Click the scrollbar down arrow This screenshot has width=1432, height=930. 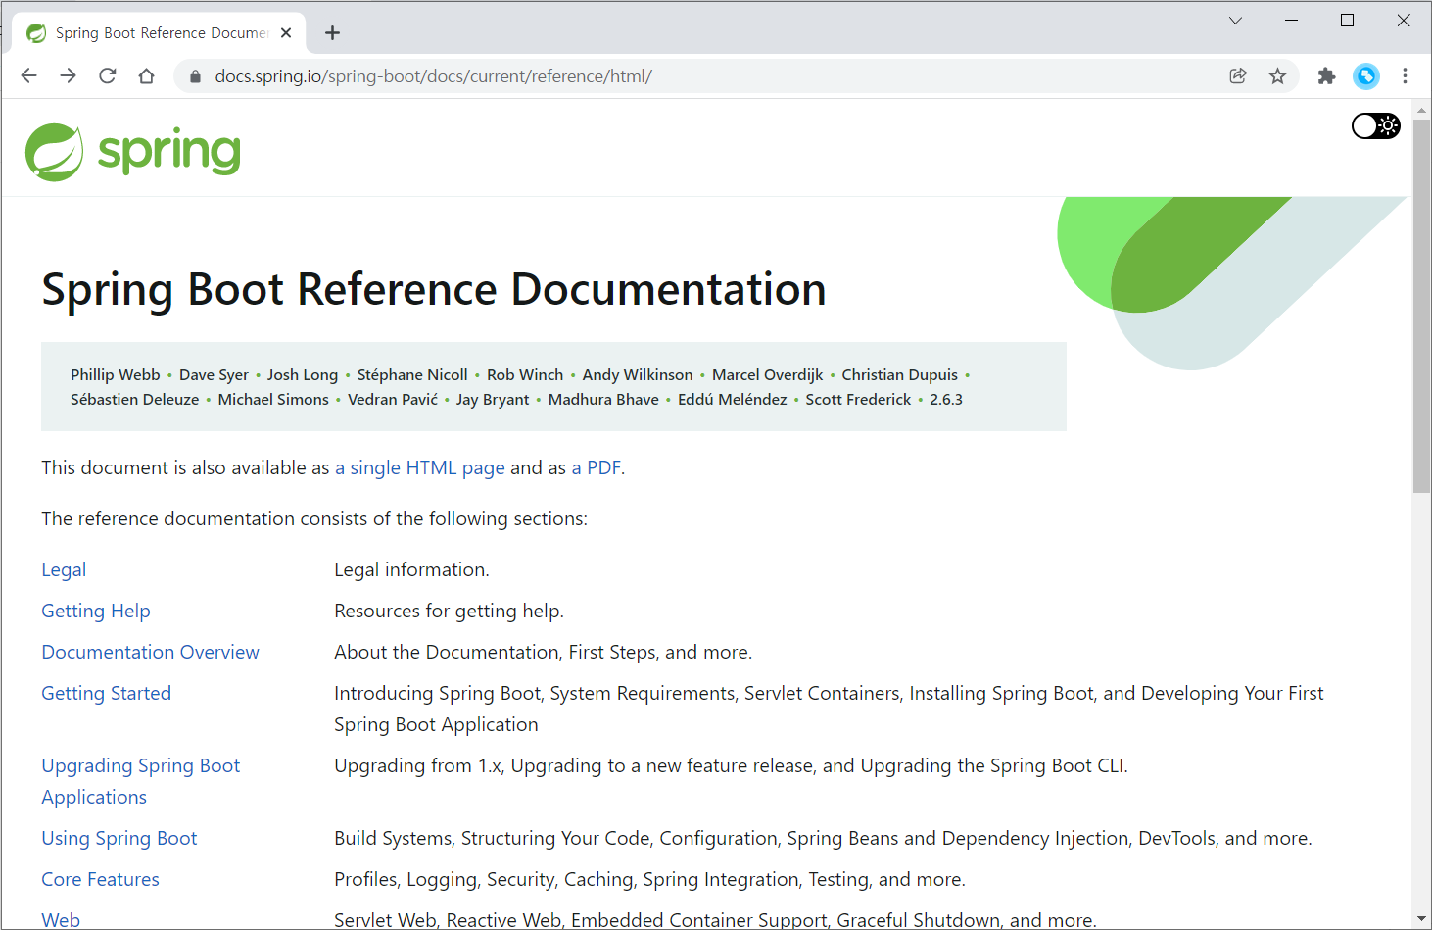click(1421, 920)
